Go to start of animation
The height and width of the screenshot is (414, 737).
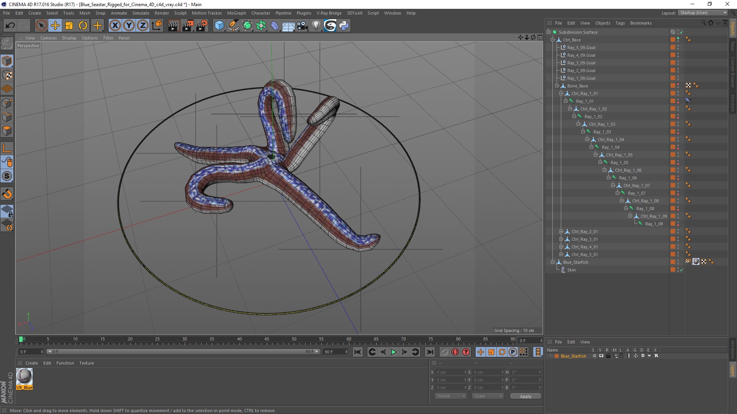click(x=358, y=352)
